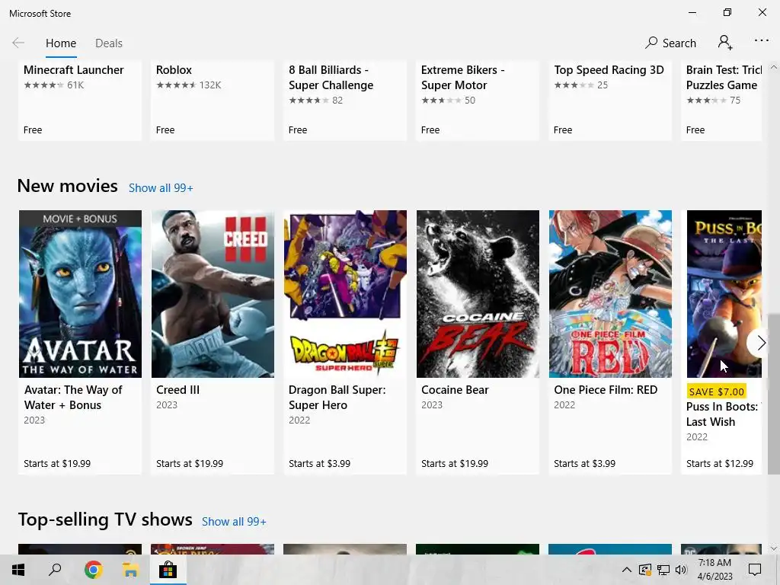
Task: Launch Google Chrome from taskbar
Action: point(93,570)
